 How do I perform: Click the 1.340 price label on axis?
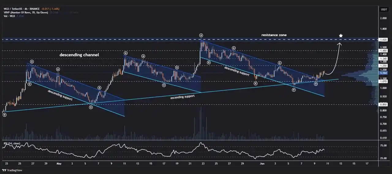(x=384, y=59)
